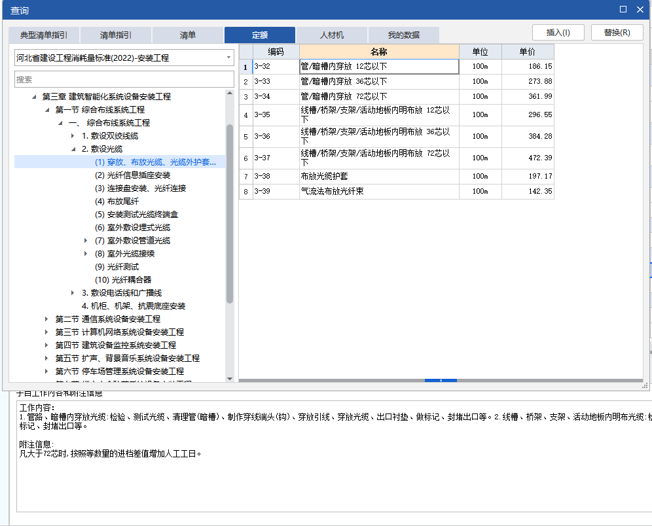Click the 单位 column header
Image resolution: width=652 pixels, height=526 pixels.
tap(480, 52)
